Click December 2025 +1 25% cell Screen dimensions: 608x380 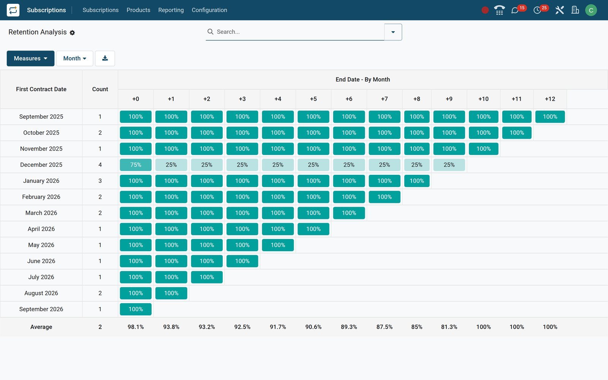click(171, 165)
